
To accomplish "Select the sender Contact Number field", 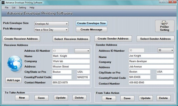I will 151,83.
